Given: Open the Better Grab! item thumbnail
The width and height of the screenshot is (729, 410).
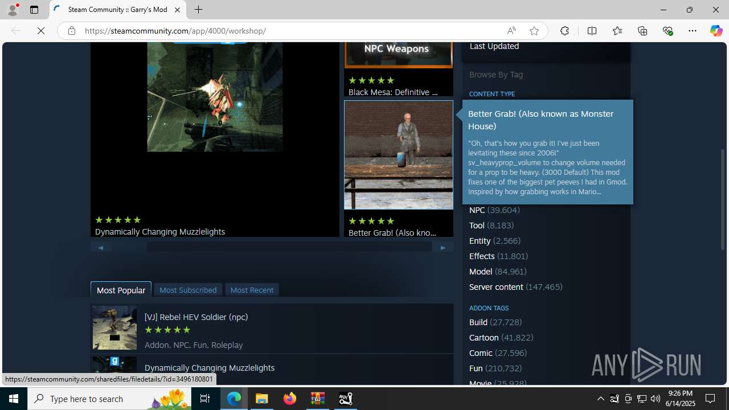Looking at the screenshot, I should click(x=398, y=155).
